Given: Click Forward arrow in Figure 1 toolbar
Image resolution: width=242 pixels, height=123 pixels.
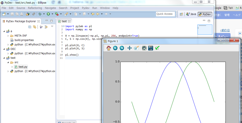Looking at the screenshot, I should [122, 48].
